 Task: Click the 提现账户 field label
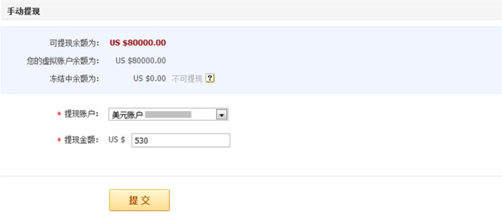[81, 114]
